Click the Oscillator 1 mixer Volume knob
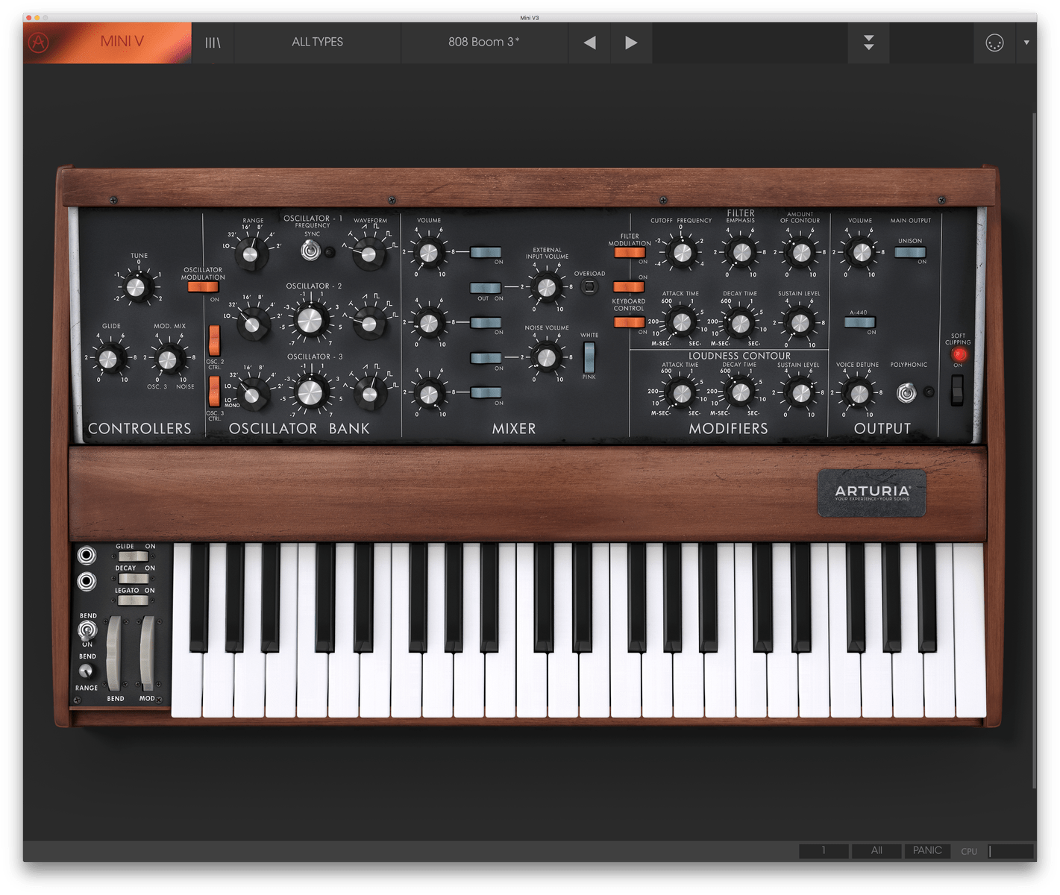The image size is (1060, 895). (428, 253)
